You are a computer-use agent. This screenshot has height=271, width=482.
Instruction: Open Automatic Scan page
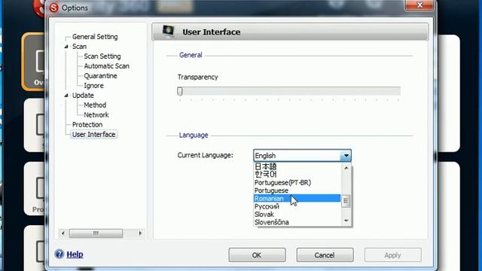click(x=106, y=66)
